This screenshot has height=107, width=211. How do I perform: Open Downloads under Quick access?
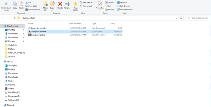pos(13,34)
